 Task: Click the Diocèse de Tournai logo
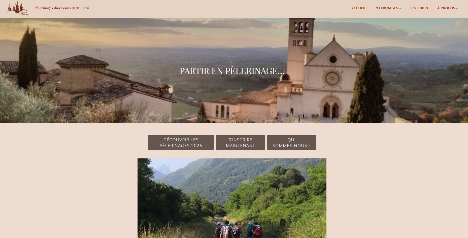pyautogui.click(x=18, y=8)
